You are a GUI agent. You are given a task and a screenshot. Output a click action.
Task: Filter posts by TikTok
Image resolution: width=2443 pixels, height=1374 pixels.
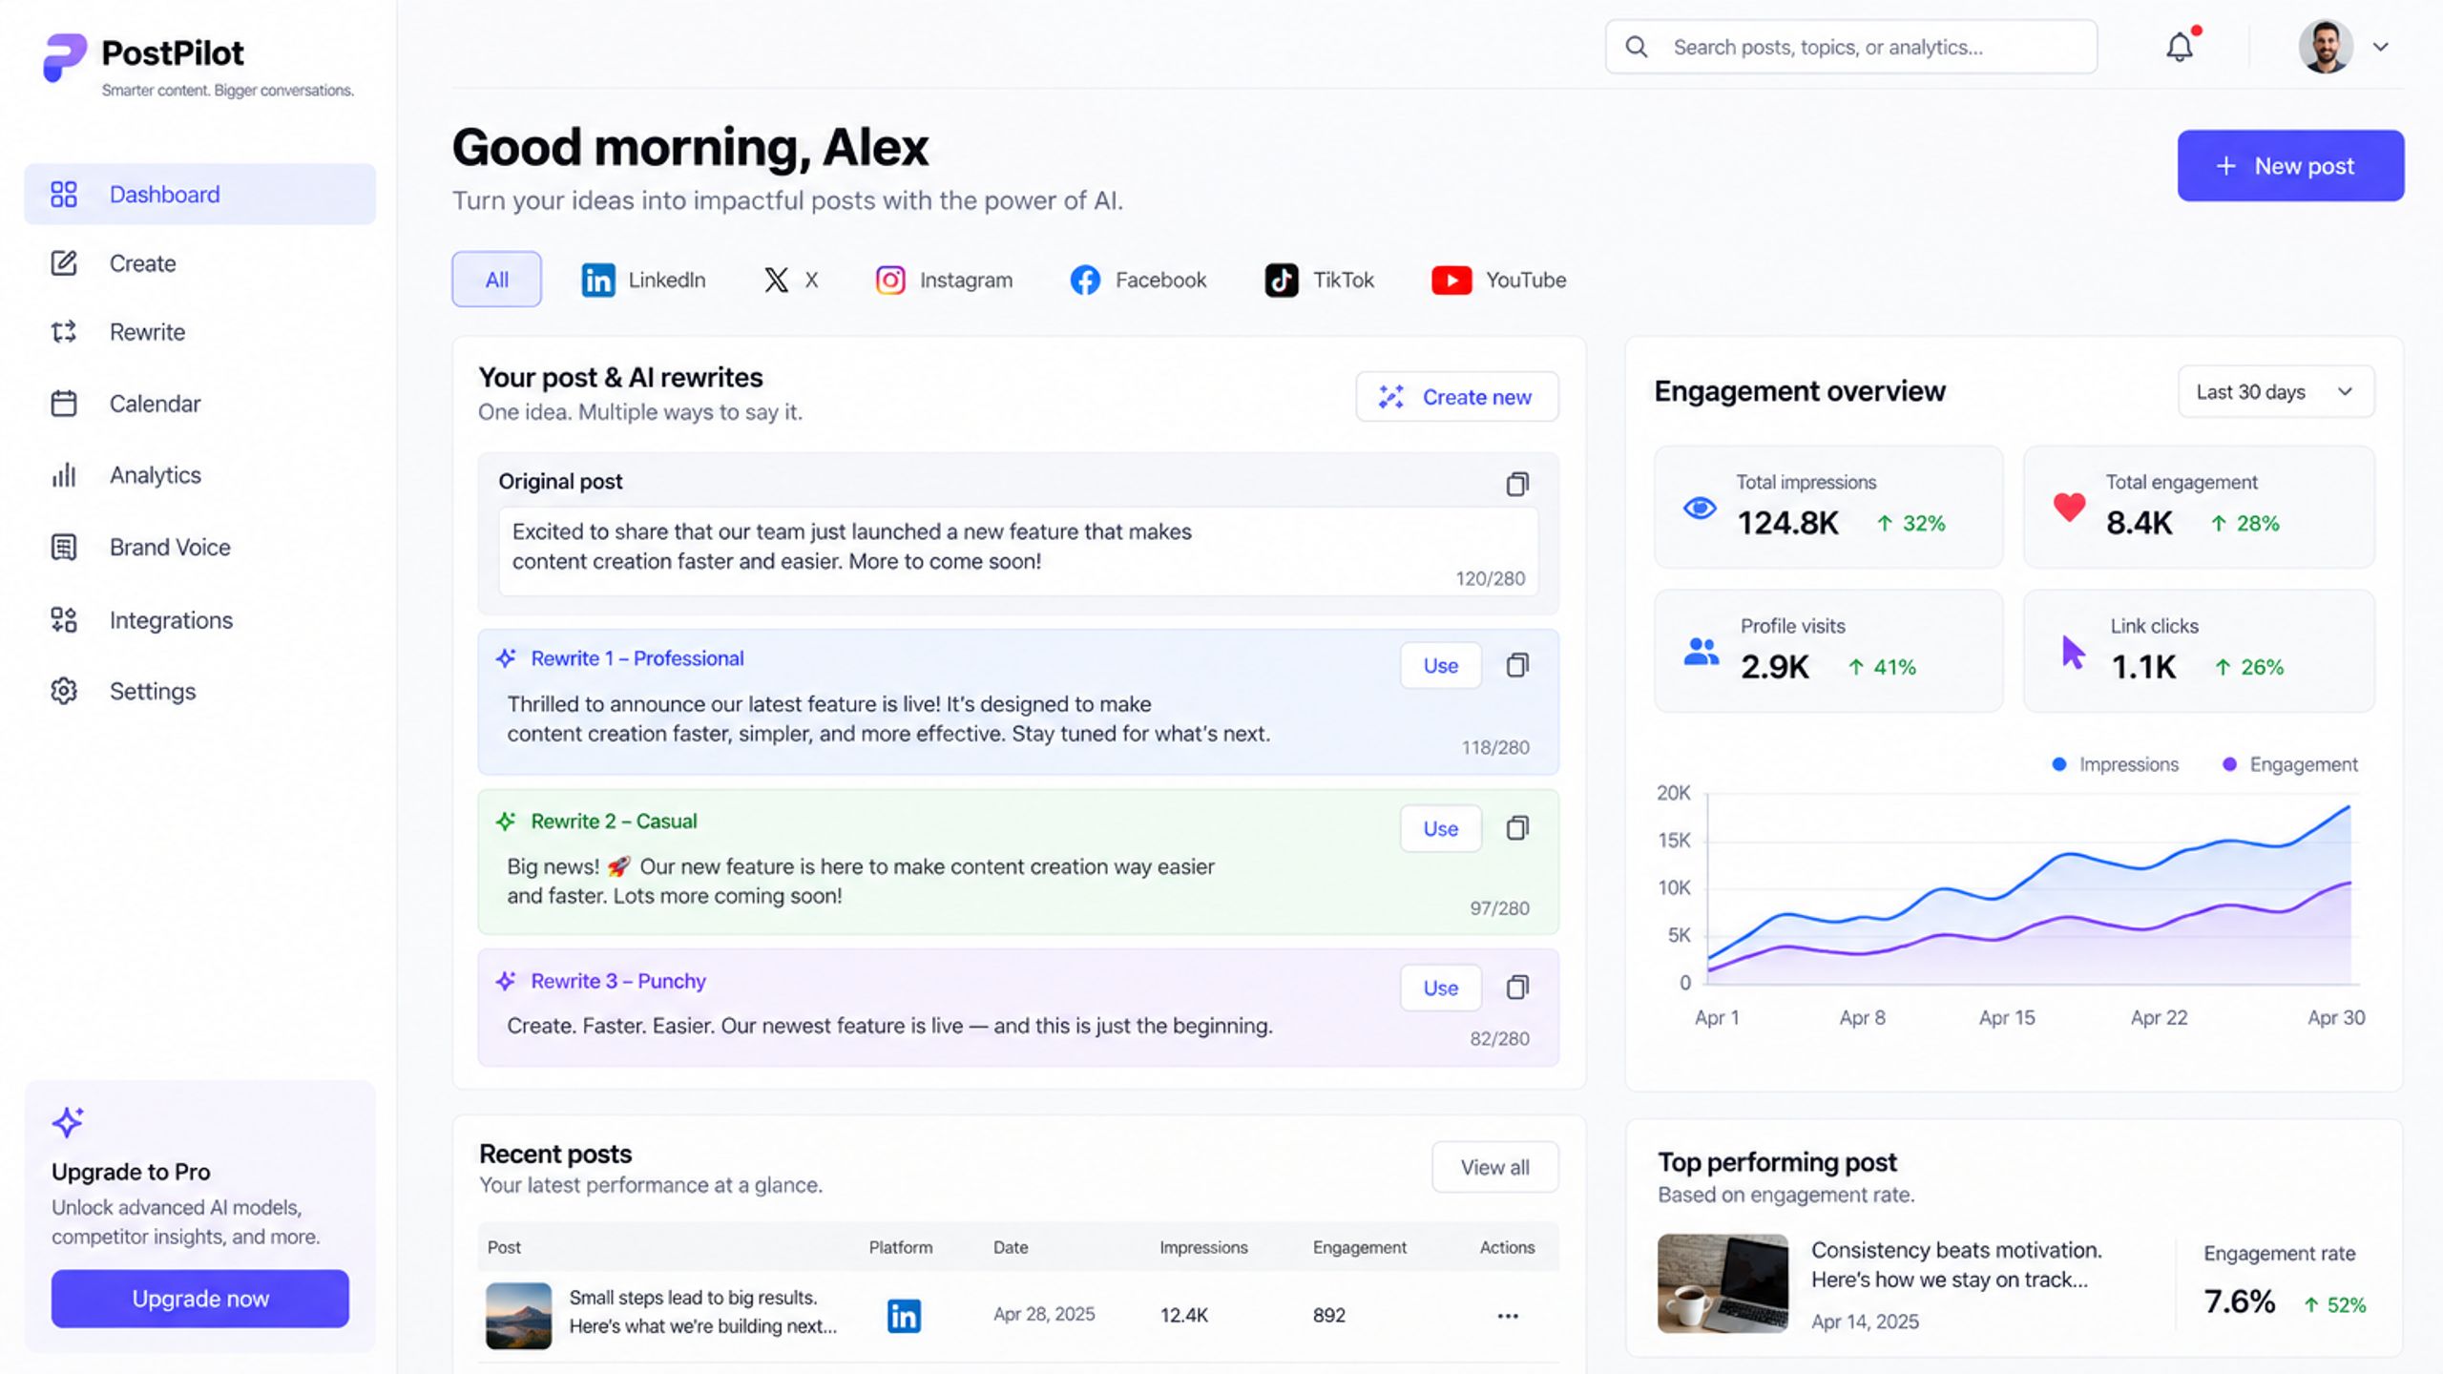point(1319,280)
